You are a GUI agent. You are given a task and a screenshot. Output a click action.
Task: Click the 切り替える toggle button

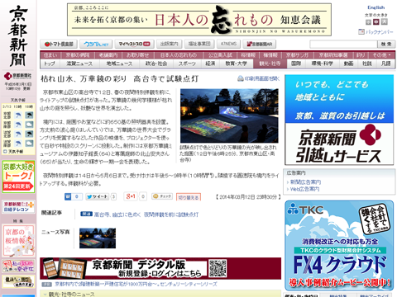coord(189,197)
